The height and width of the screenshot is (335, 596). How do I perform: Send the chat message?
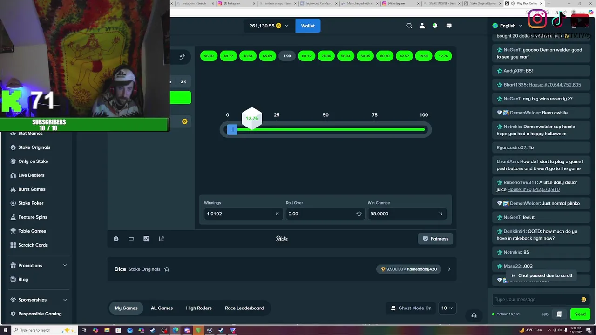[580, 314]
